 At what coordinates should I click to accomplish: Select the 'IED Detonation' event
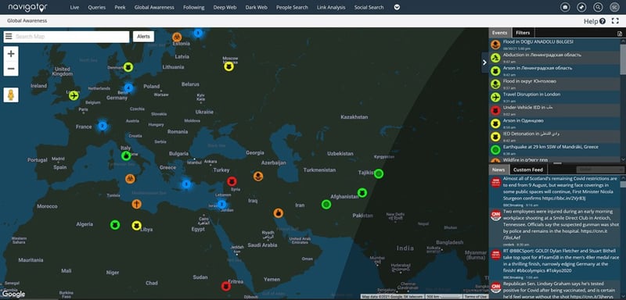coord(555,136)
